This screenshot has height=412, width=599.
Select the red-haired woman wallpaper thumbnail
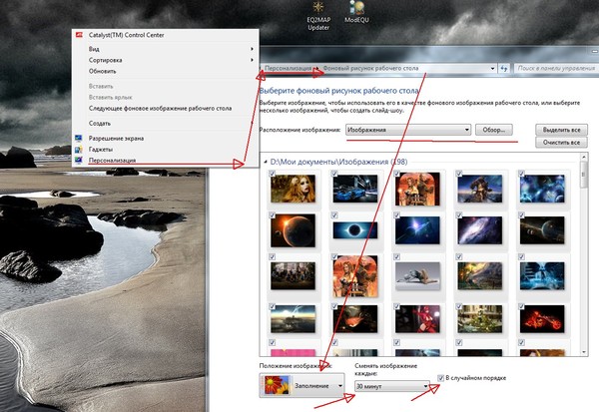click(293, 189)
